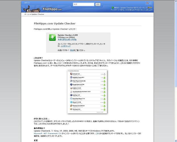Click the small green icon in header promo

pyautogui.click(x=113, y=8)
